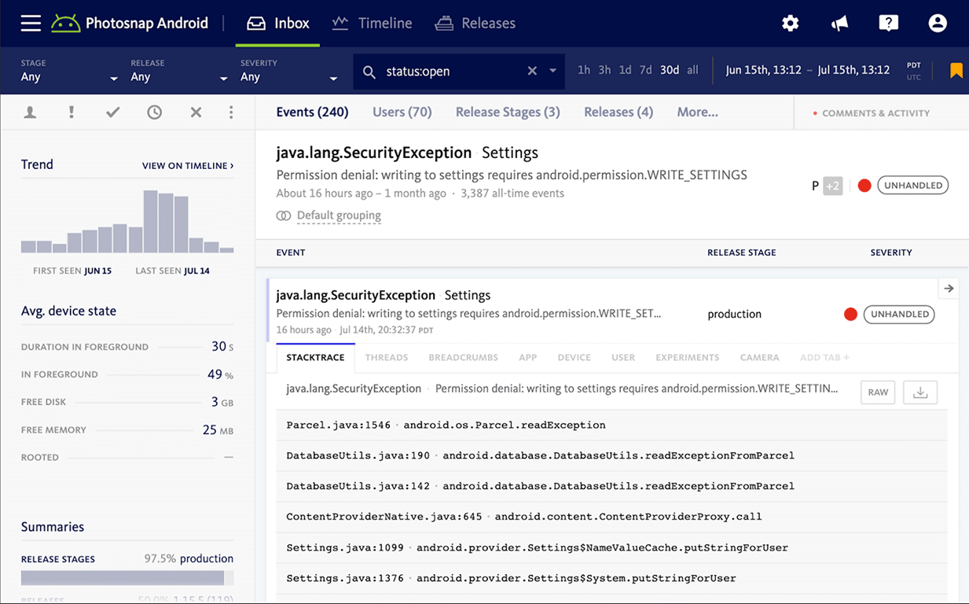
Task: Assign error using the person icon
Action: [30, 112]
